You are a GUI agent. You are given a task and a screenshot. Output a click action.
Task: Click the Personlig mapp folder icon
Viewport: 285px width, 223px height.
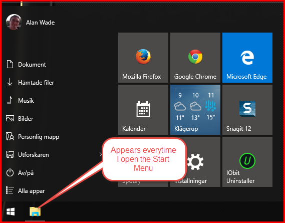click(10, 136)
